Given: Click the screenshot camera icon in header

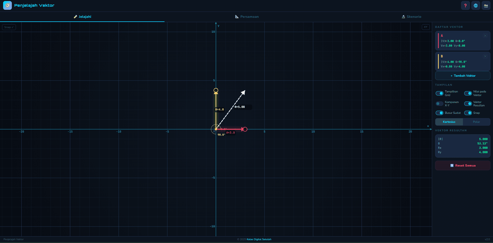Looking at the screenshot, I should tap(486, 5).
